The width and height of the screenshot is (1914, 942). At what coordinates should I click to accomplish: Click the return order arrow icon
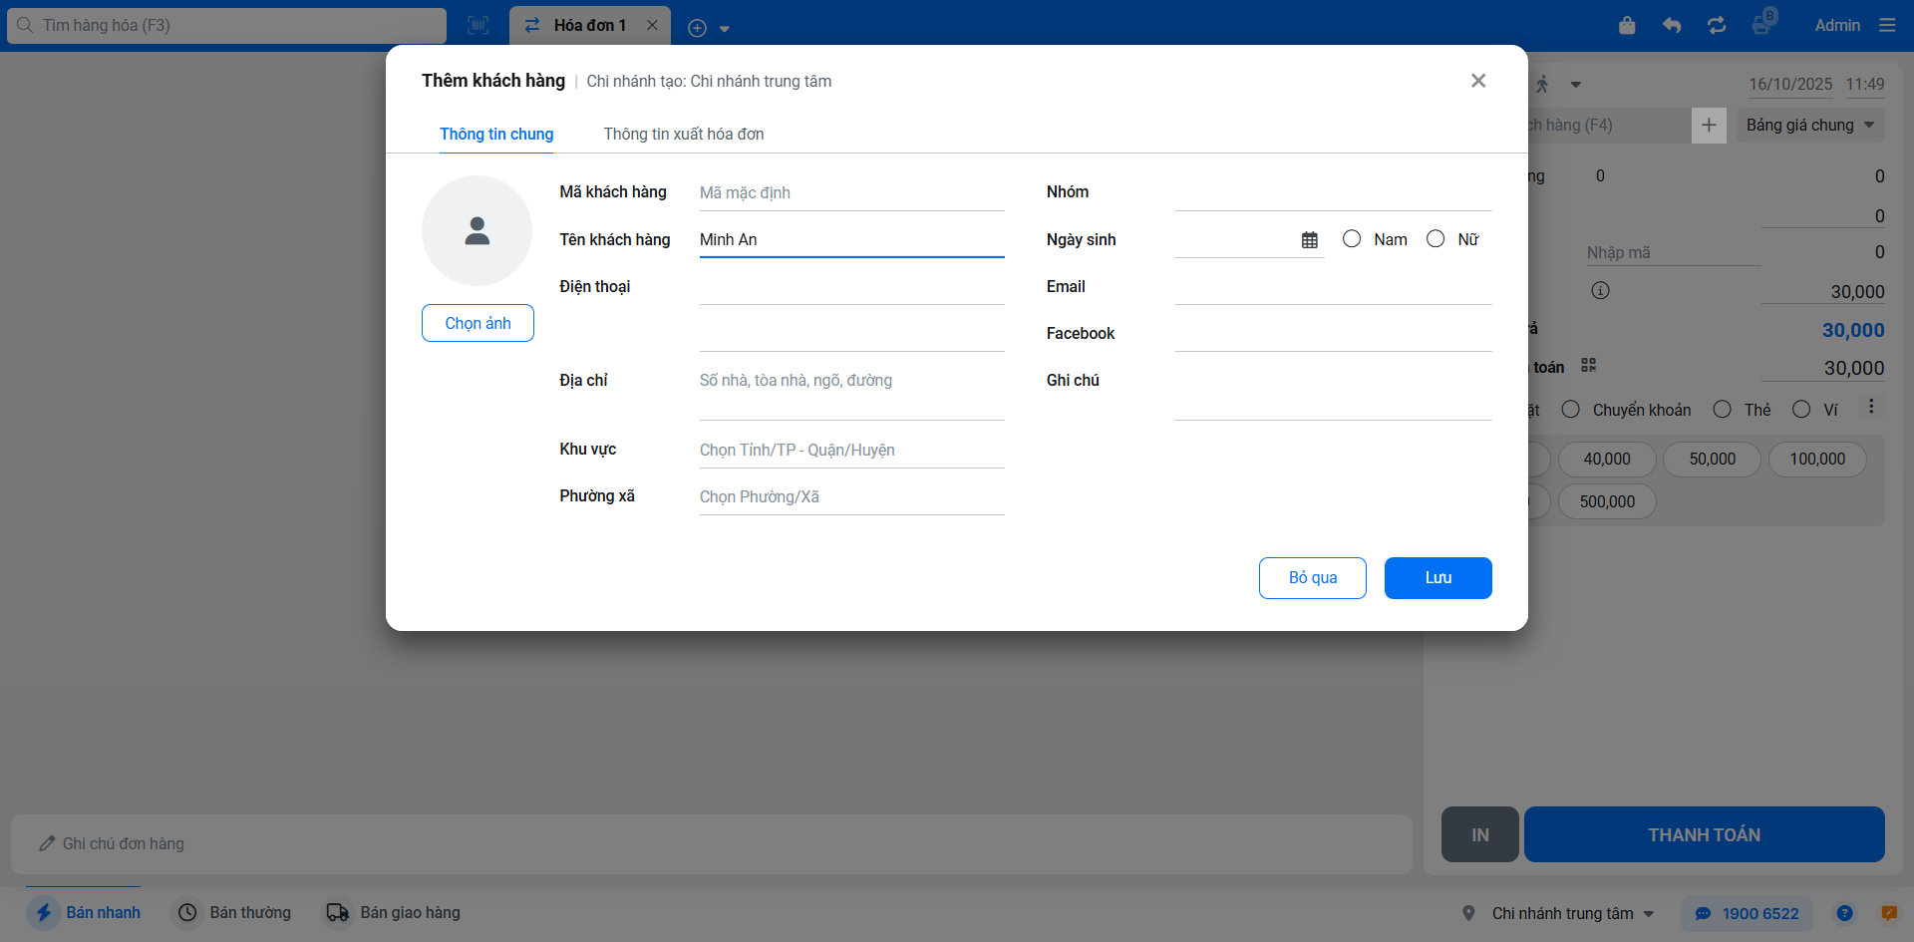point(1672,26)
